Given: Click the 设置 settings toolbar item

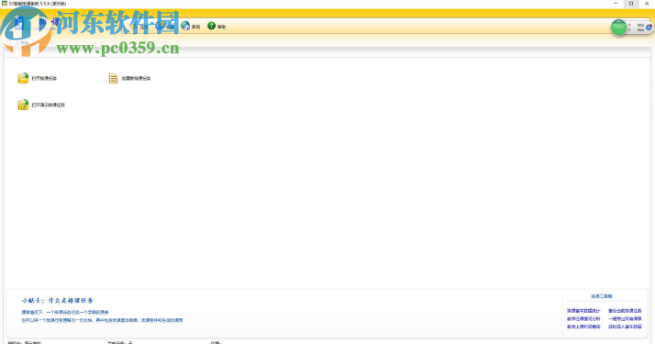Looking at the screenshot, I should [167, 27].
